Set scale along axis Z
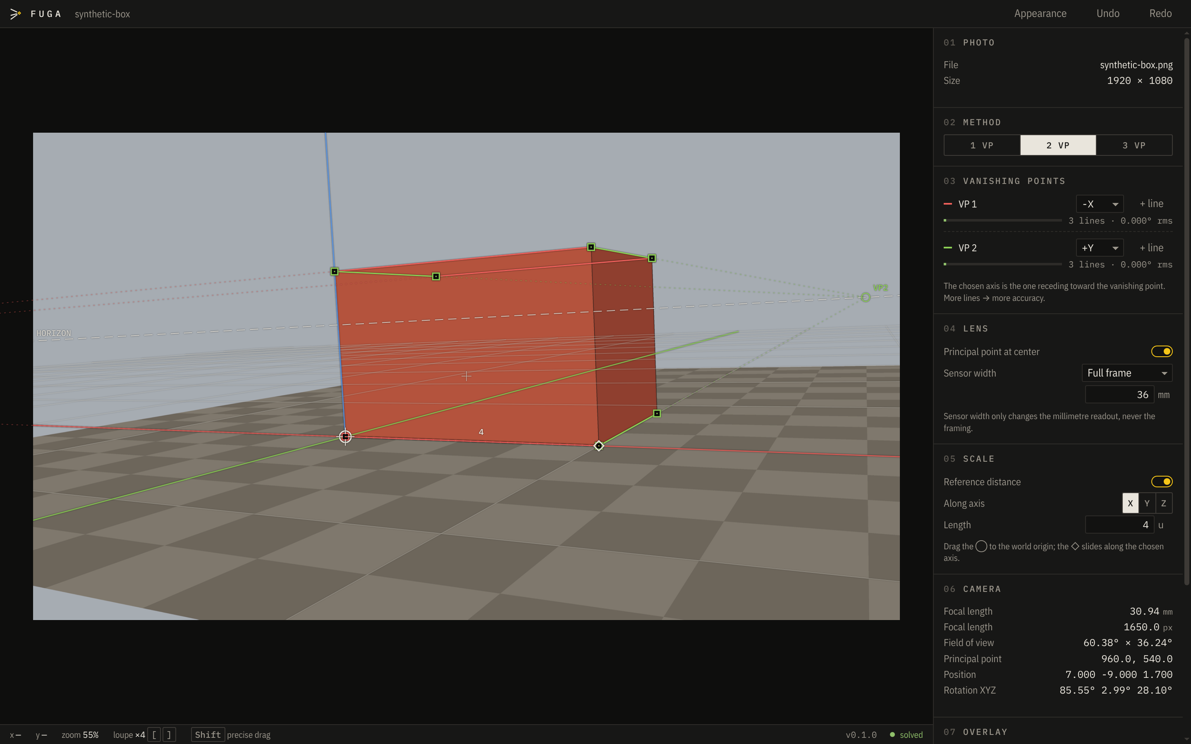1191x744 pixels. tap(1163, 503)
